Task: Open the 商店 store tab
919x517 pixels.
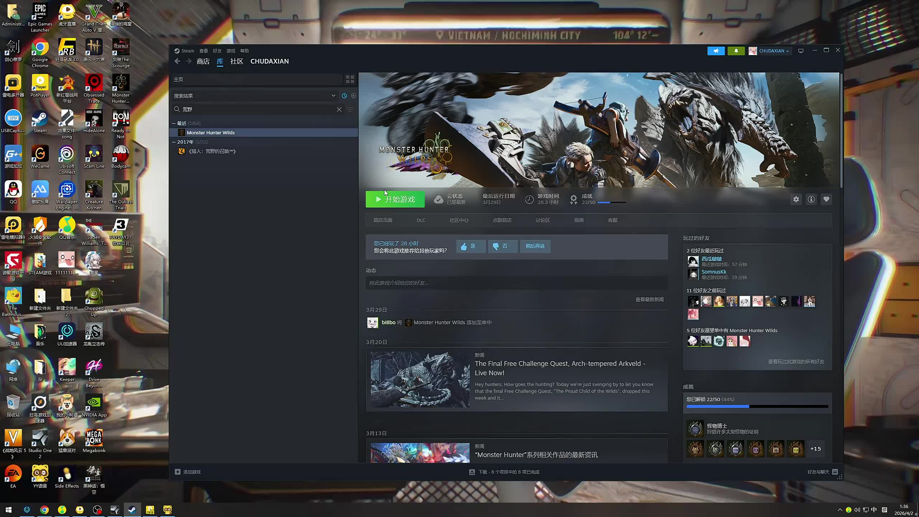Action: pyautogui.click(x=203, y=61)
